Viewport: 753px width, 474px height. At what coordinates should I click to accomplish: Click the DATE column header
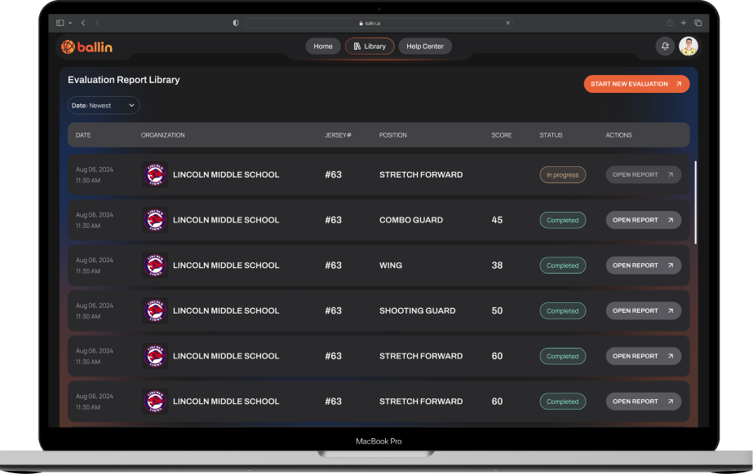point(83,135)
